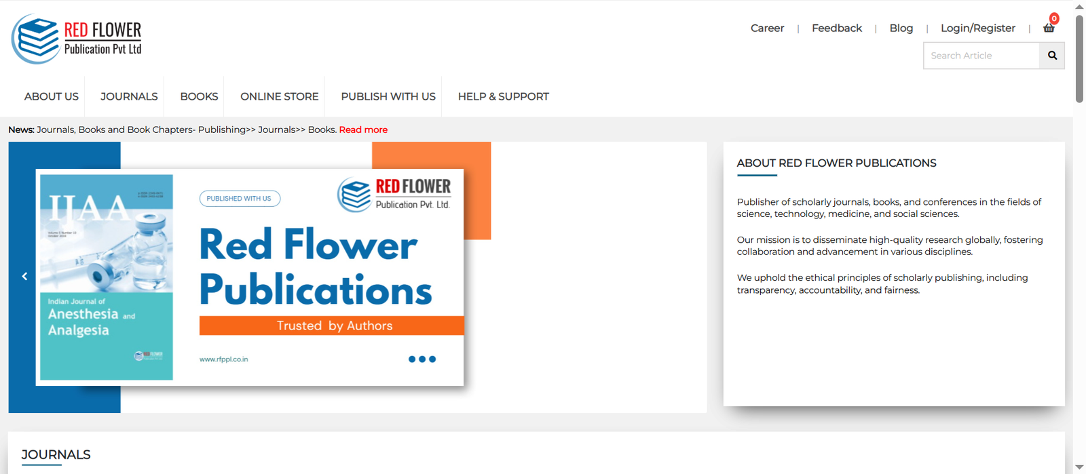The height and width of the screenshot is (474, 1086).
Task: Click the search magnifier button
Action: tap(1052, 56)
